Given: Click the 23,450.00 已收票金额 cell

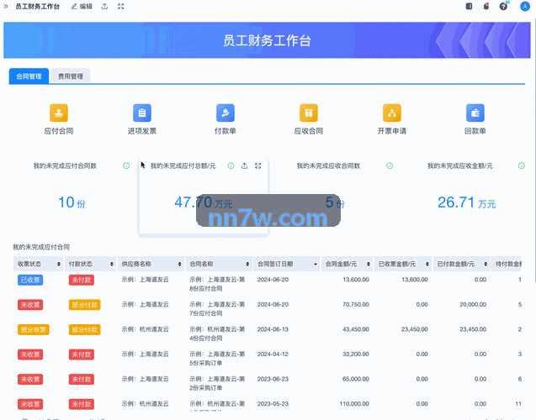Looking at the screenshot, I should pos(414,329).
